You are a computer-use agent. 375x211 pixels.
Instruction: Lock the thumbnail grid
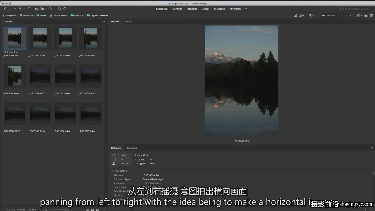(x=80, y=210)
